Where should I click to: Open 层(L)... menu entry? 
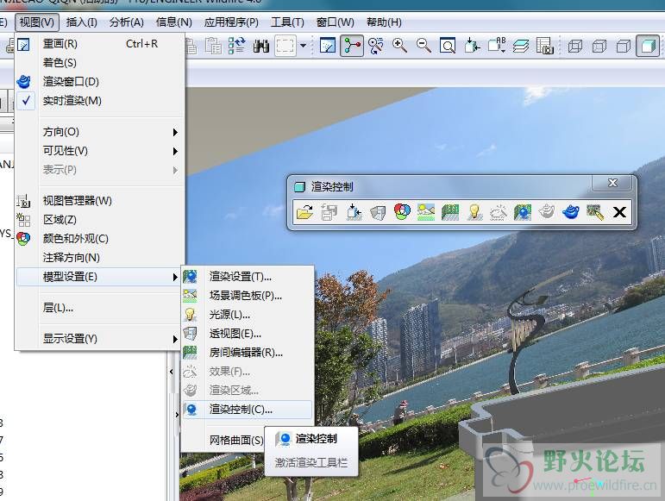tap(100, 308)
